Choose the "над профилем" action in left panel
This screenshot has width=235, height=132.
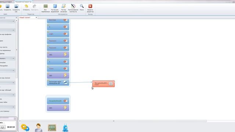[6, 34]
